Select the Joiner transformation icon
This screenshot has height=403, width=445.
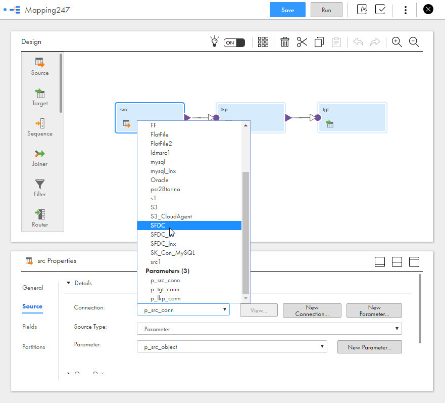[x=40, y=158]
